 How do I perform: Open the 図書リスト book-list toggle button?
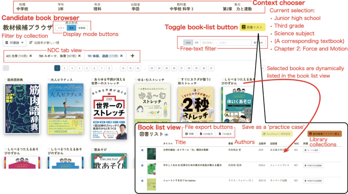[x=252, y=27]
